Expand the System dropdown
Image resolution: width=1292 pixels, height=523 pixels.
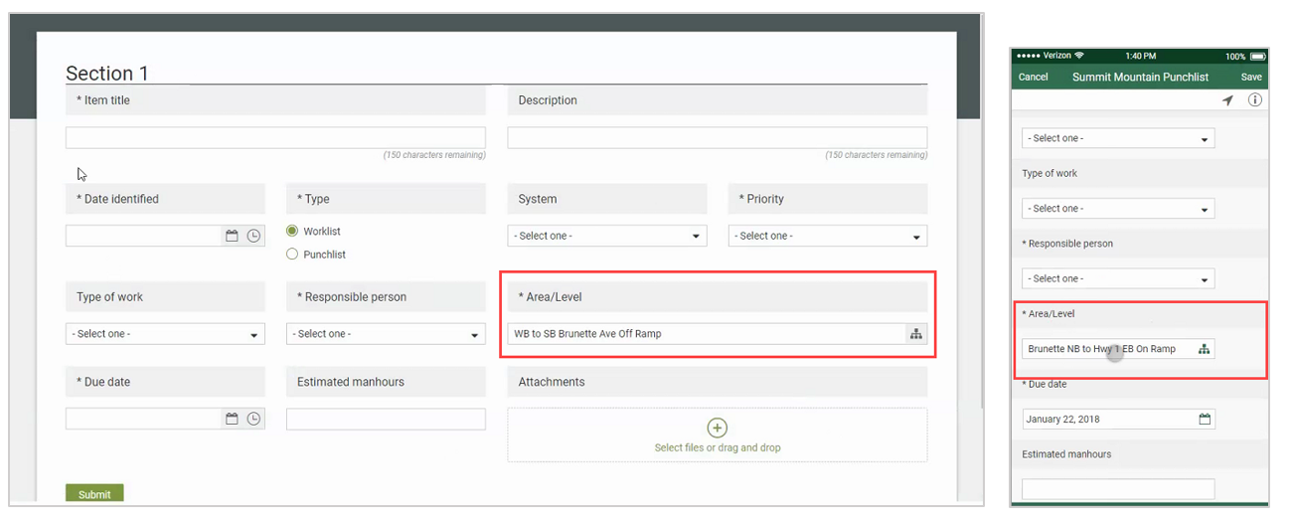(x=606, y=236)
